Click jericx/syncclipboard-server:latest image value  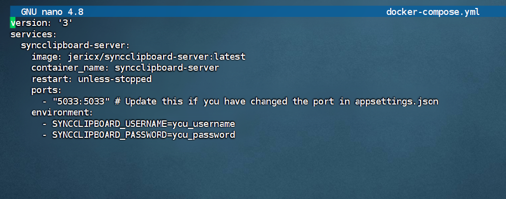click(157, 57)
